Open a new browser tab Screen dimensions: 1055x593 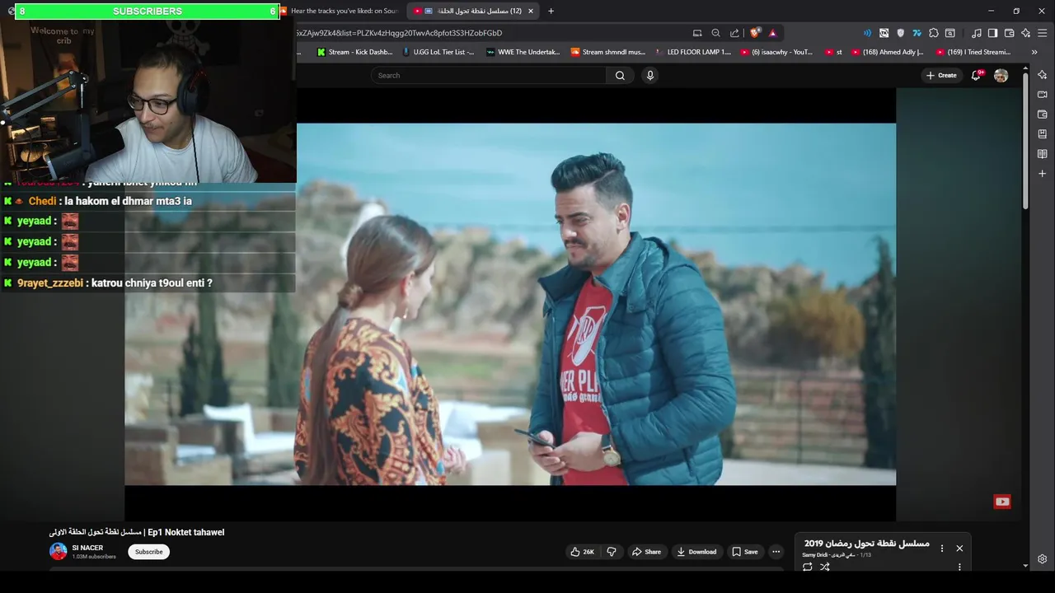[551, 11]
